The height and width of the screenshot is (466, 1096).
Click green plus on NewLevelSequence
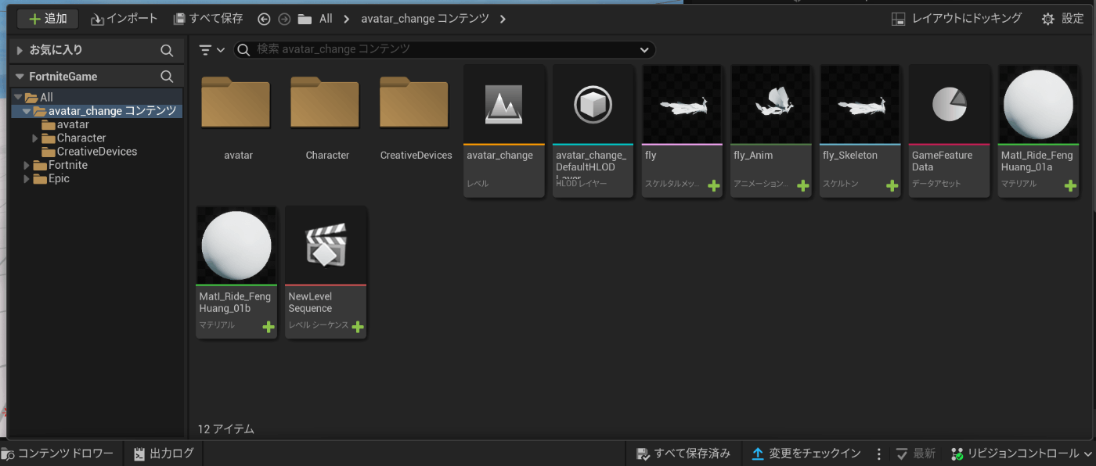tap(358, 327)
